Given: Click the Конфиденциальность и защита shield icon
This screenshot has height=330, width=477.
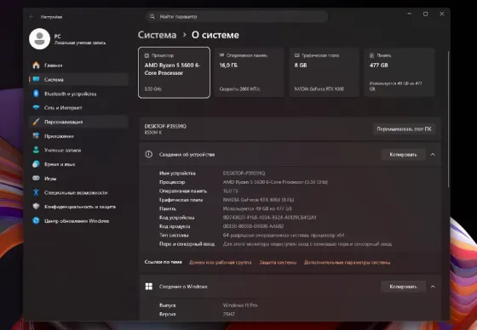Looking at the screenshot, I should coord(36,207).
